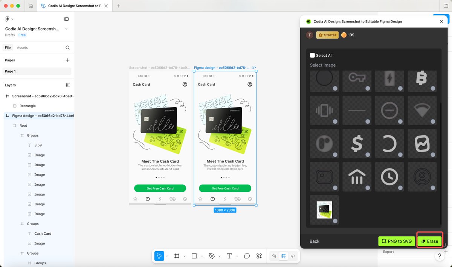Go to the Figma home icon
The image size is (452, 267).
click(x=31, y=6)
